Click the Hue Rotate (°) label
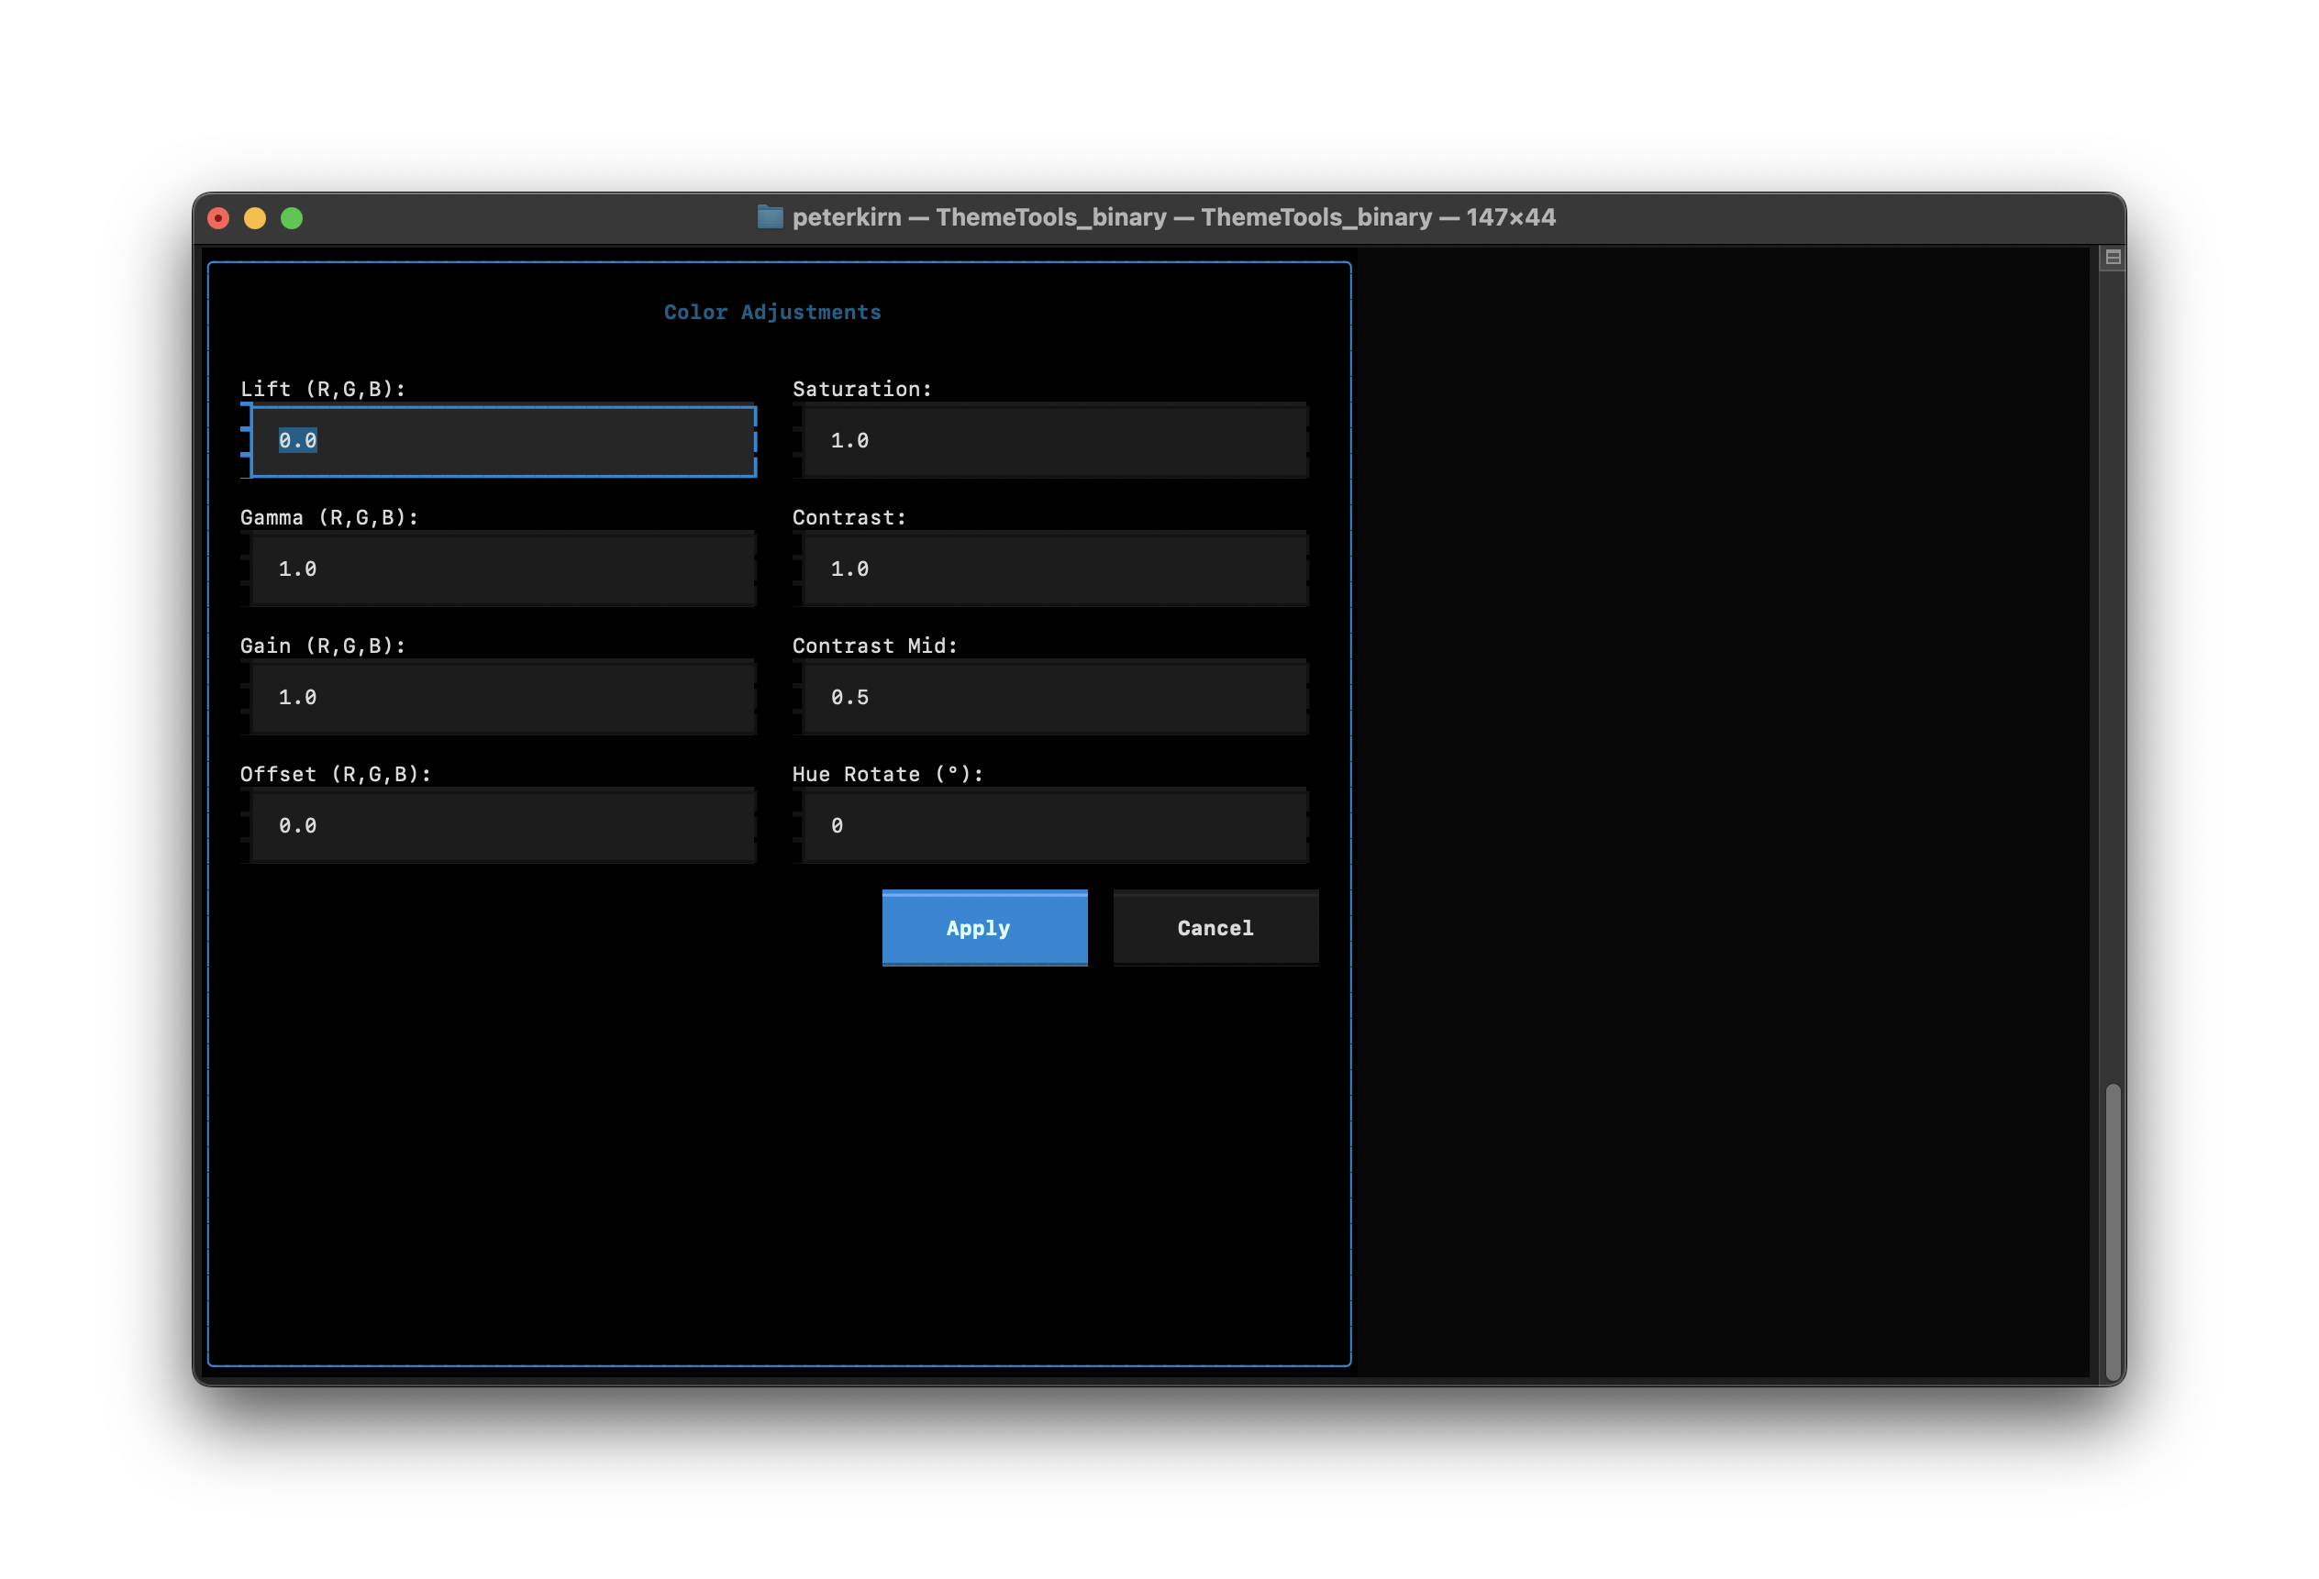This screenshot has width=2319, height=1579. pyautogui.click(x=887, y=774)
